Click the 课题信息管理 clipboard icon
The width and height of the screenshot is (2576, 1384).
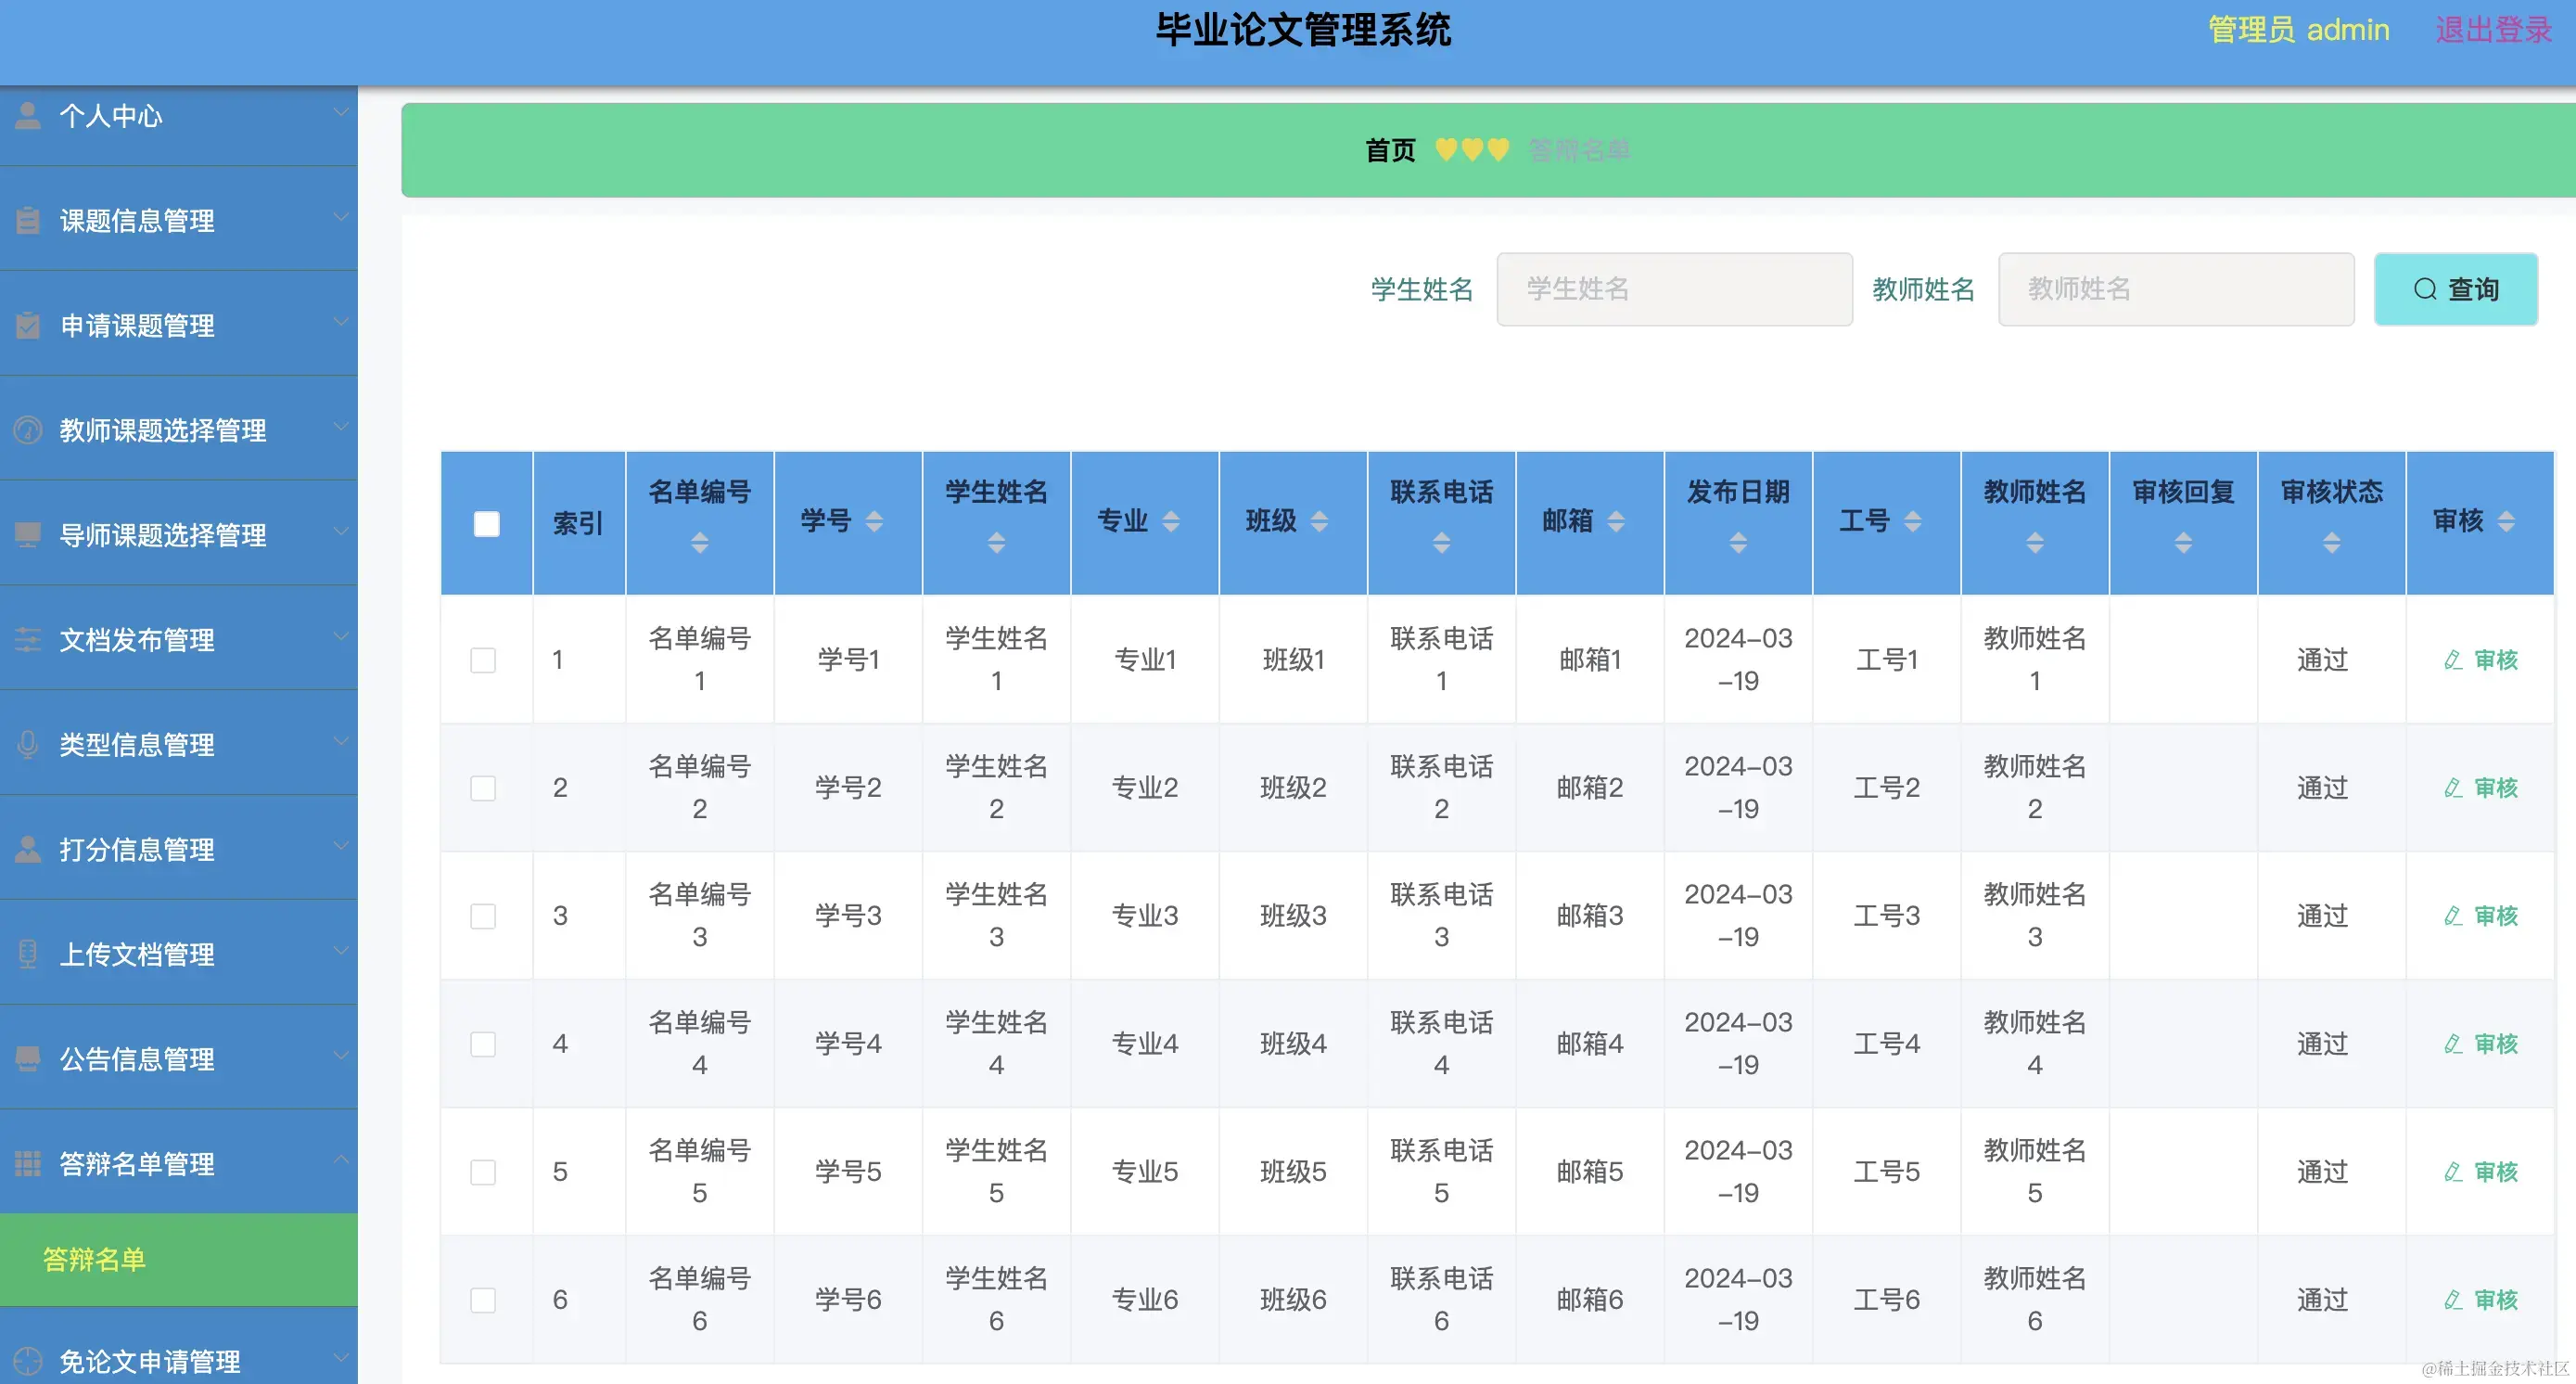[x=27, y=219]
